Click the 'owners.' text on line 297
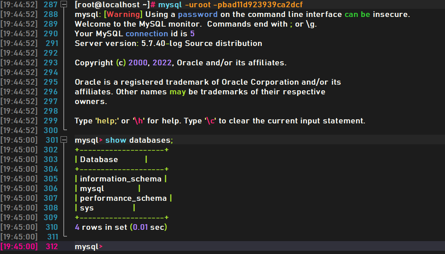 pos(91,102)
